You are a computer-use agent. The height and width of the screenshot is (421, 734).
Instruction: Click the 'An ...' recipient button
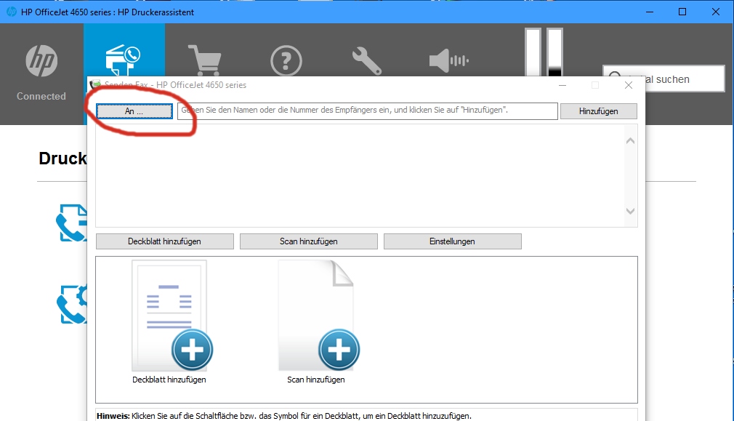[134, 111]
